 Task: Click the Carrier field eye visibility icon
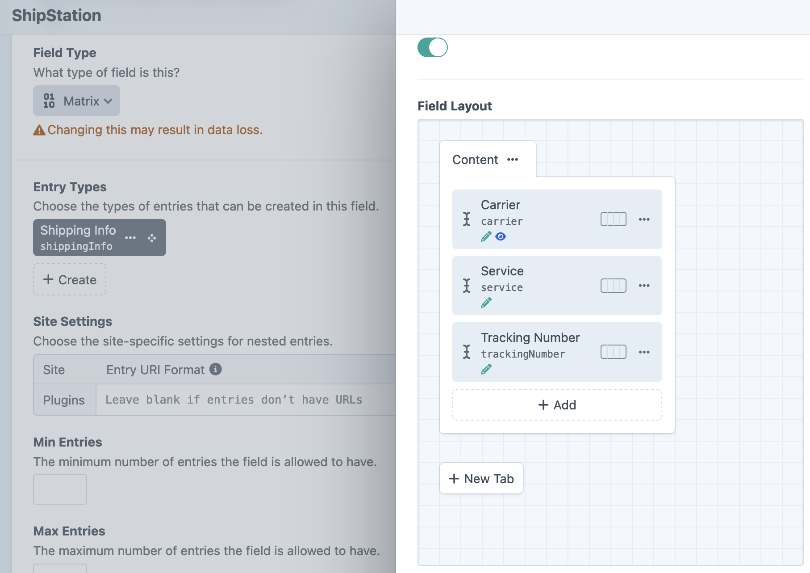coord(501,236)
